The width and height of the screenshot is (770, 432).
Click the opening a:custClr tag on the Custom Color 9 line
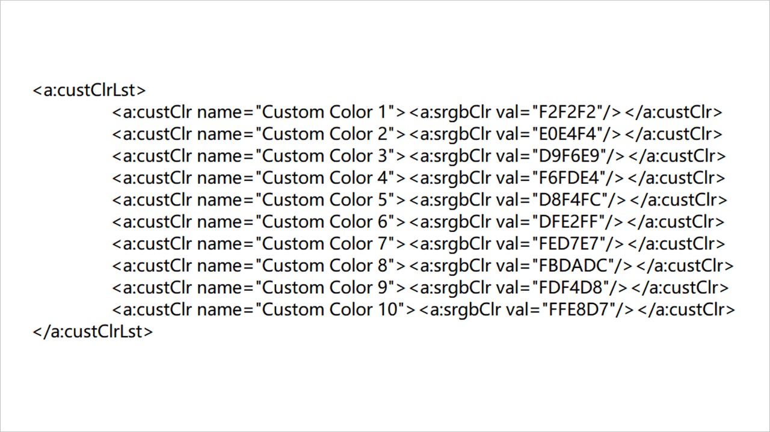152,287
